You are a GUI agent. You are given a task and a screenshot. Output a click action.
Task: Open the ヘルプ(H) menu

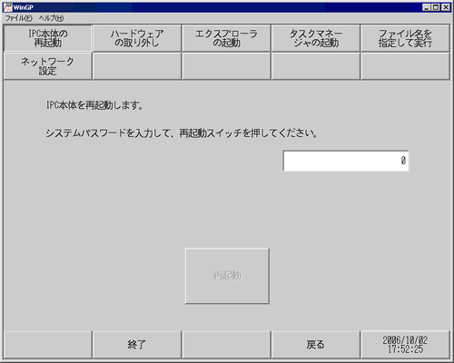point(51,18)
